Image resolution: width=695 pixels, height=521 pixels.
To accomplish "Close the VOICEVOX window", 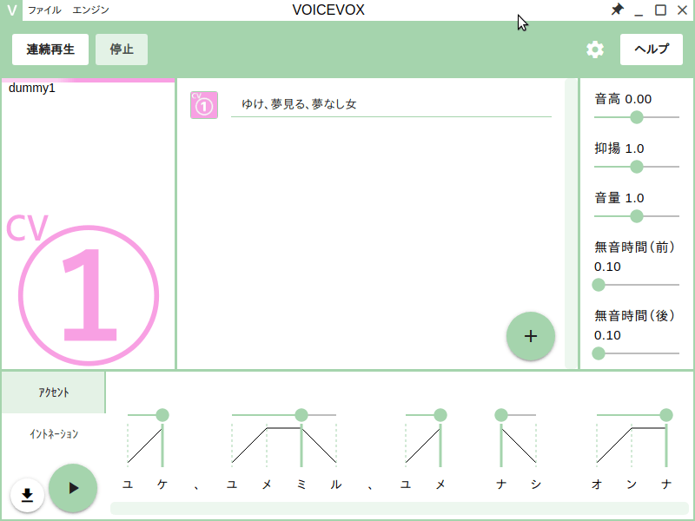I will pos(683,10).
